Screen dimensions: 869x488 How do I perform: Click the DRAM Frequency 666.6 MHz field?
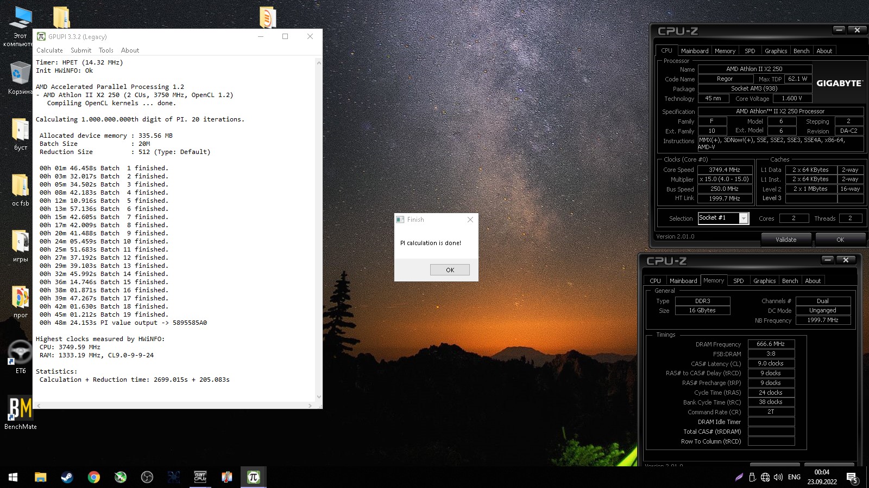[x=771, y=344]
